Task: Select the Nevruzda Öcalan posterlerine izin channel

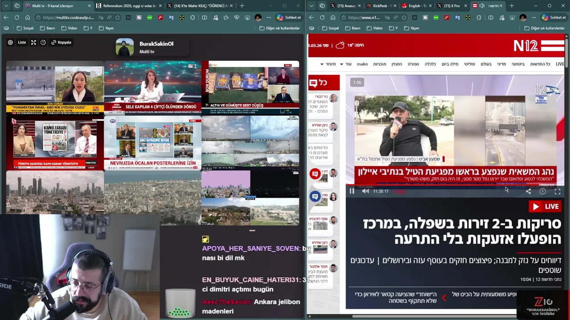Action: 153,142
